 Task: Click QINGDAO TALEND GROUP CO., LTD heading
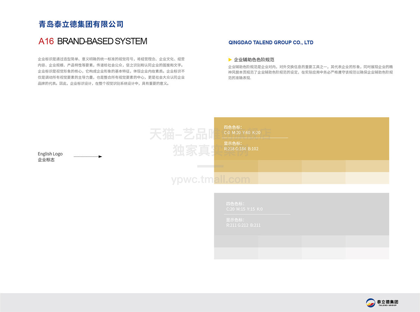[271, 42]
